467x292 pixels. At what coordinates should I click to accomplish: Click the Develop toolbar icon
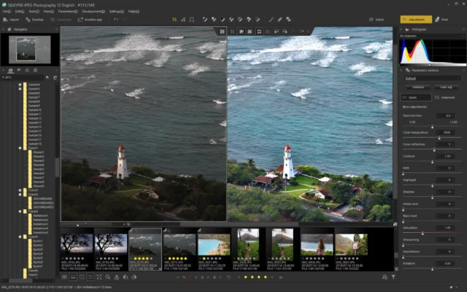(28, 20)
